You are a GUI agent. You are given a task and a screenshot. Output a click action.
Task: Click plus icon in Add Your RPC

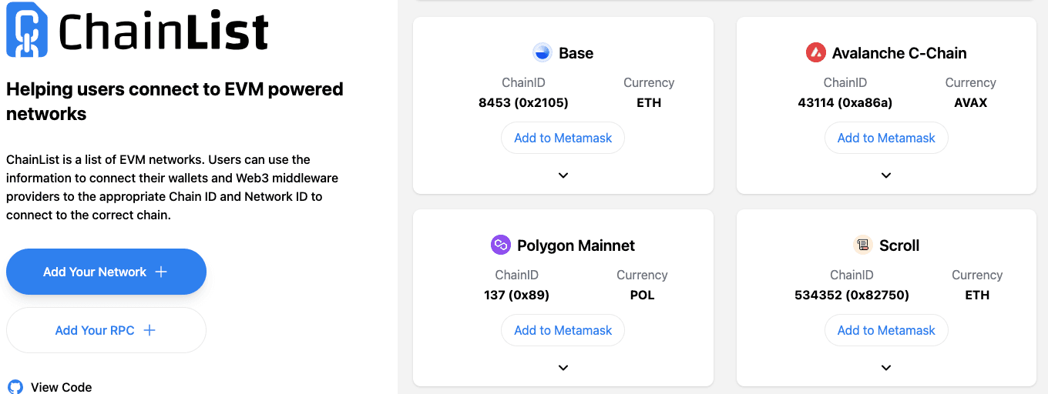[x=149, y=330]
